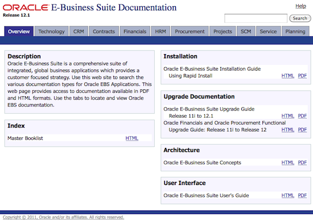Click the Help link

pyautogui.click(x=300, y=6)
